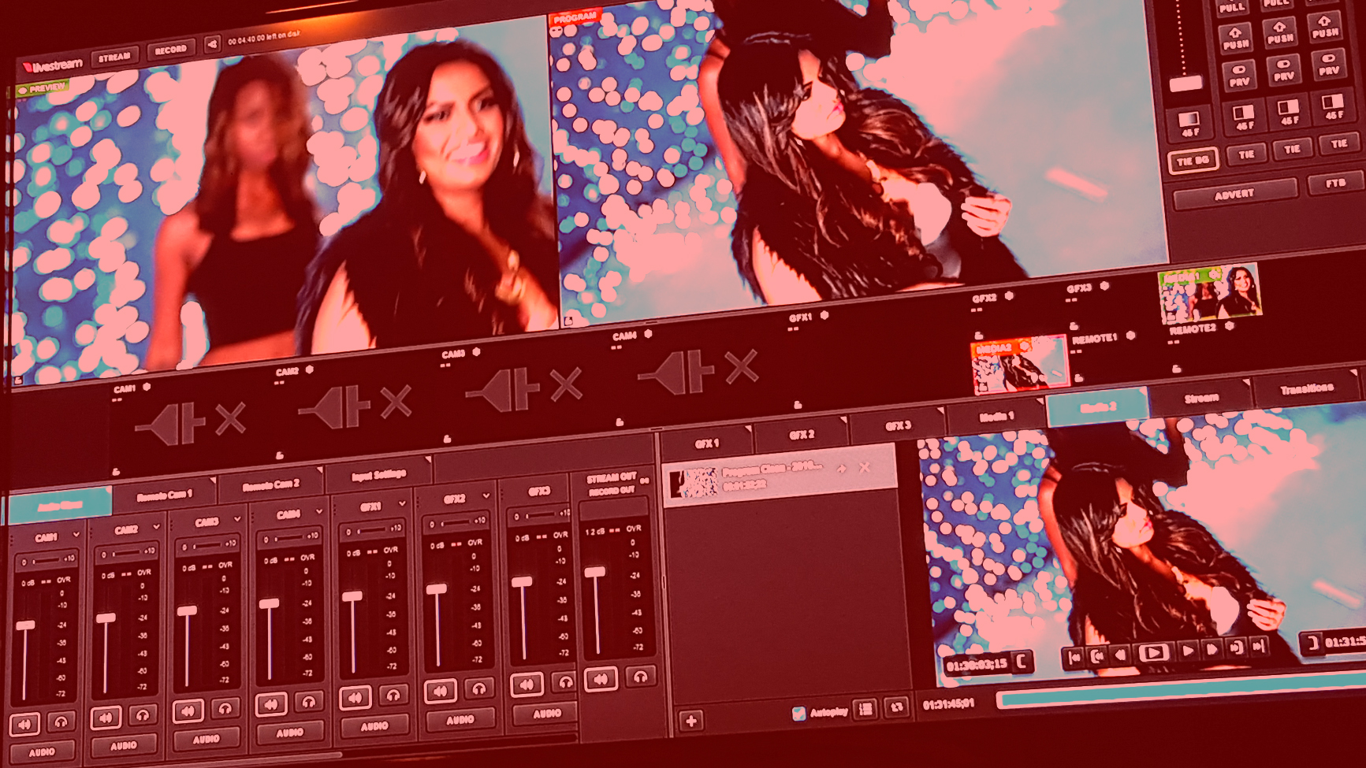The width and height of the screenshot is (1366, 768).
Task: Open CAM4 input settings gear
Action: [x=648, y=333]
